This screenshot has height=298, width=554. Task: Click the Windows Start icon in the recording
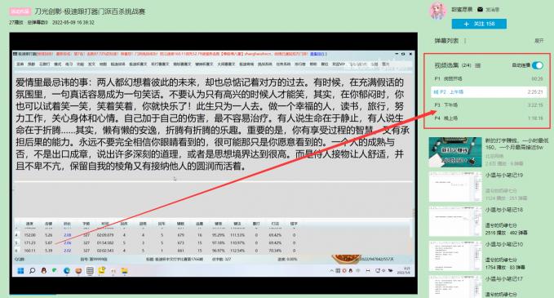click(x=20, y=271)
